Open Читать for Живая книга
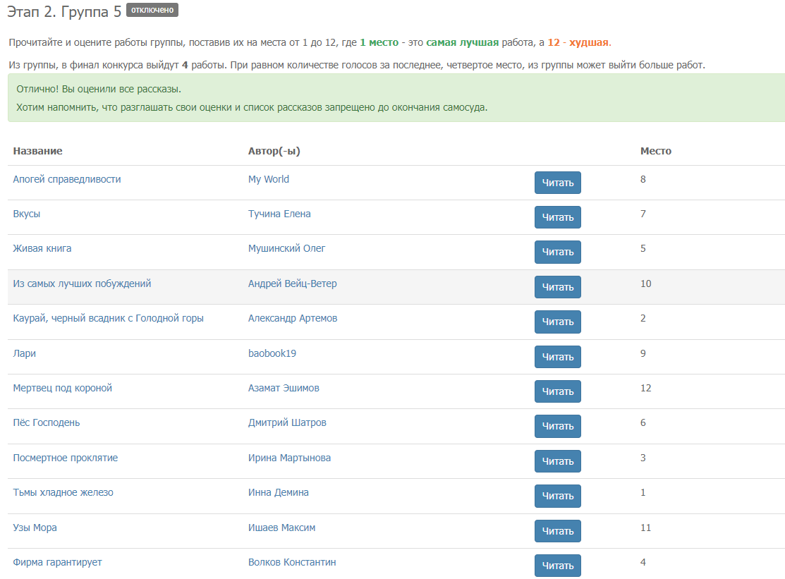785x579 pixels. tap(557, 252)
